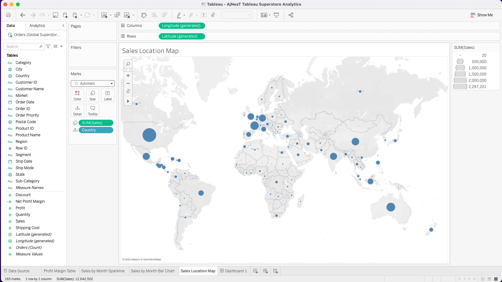Open the map search magnifier tool
Screen dimensions: 502x282
(x=128, y=64)
